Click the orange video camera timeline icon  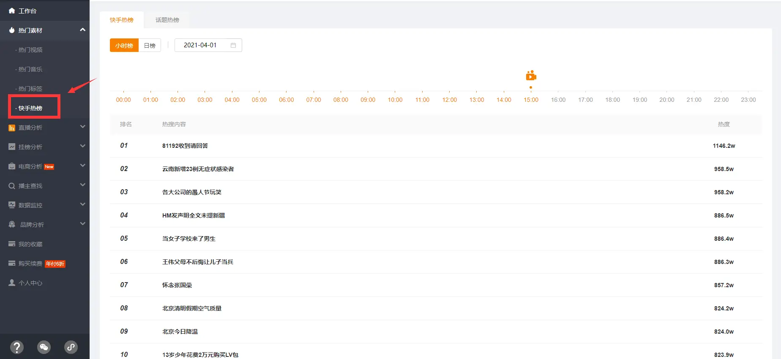coord(531,76)
